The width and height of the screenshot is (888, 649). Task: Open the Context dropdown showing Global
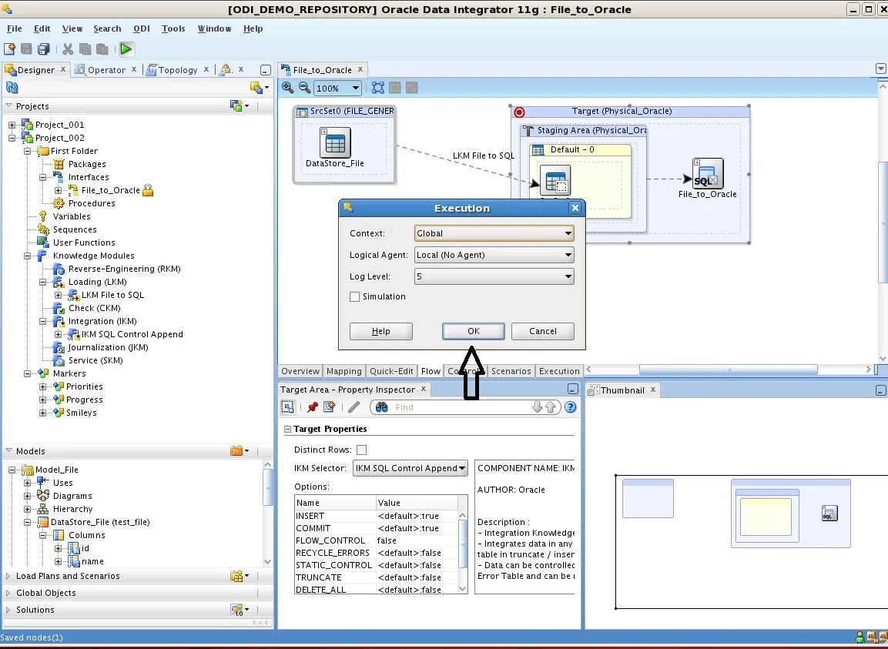(x=494, y=233)
